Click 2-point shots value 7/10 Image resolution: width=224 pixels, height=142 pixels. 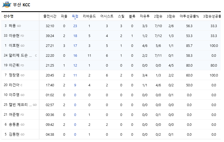point(158,26)
